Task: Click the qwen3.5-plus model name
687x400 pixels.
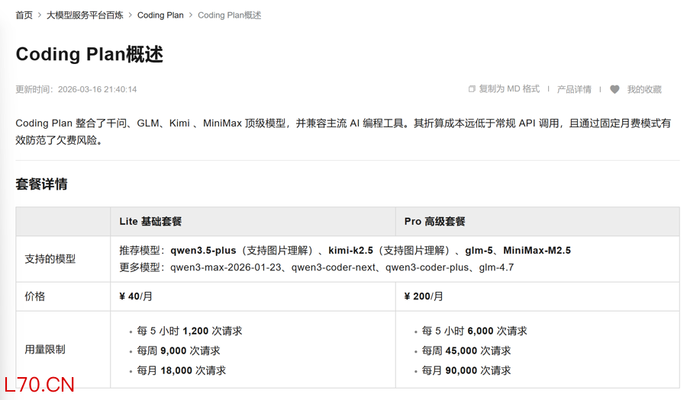Action: point(203,250)
